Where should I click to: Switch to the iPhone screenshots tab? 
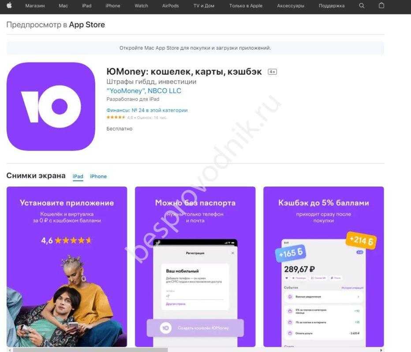click(98, 176)
